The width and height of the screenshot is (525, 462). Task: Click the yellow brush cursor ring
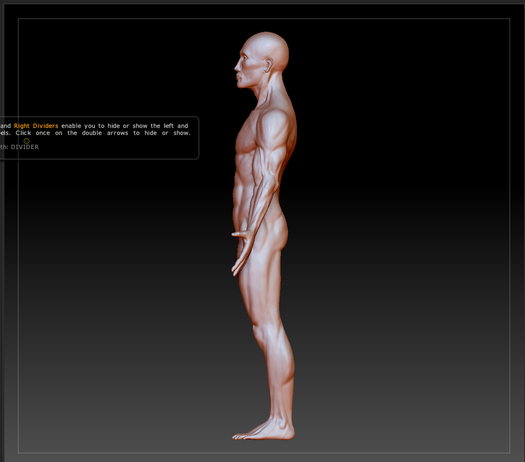(26, 141)
